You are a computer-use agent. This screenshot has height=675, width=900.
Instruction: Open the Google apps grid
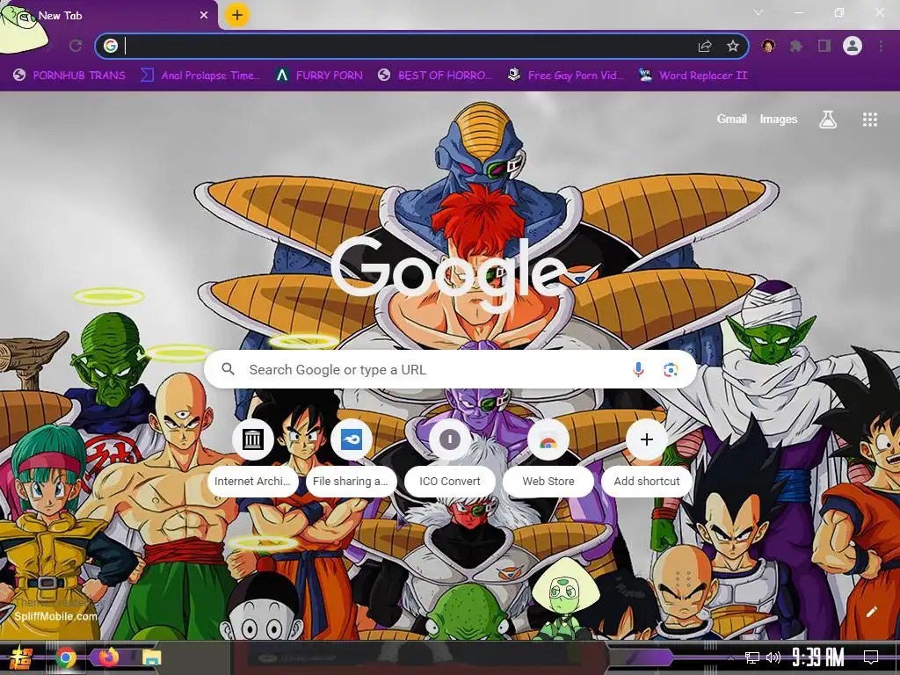click(x=869, y=120)
